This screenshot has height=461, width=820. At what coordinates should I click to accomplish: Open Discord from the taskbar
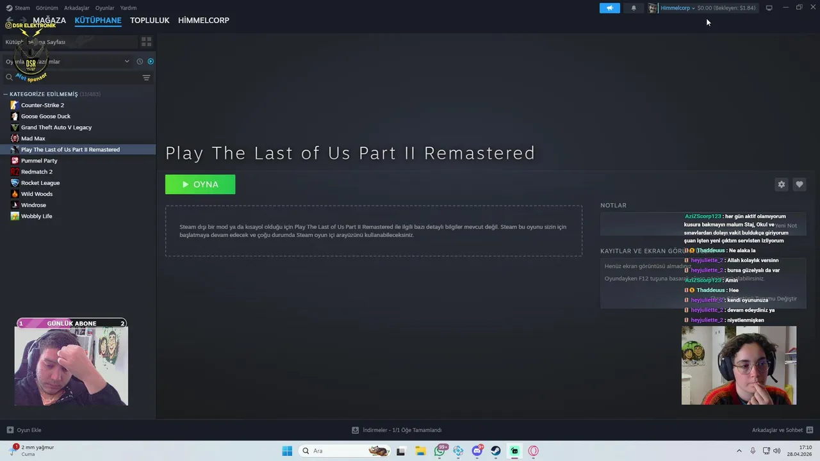(x=477, y=451)
